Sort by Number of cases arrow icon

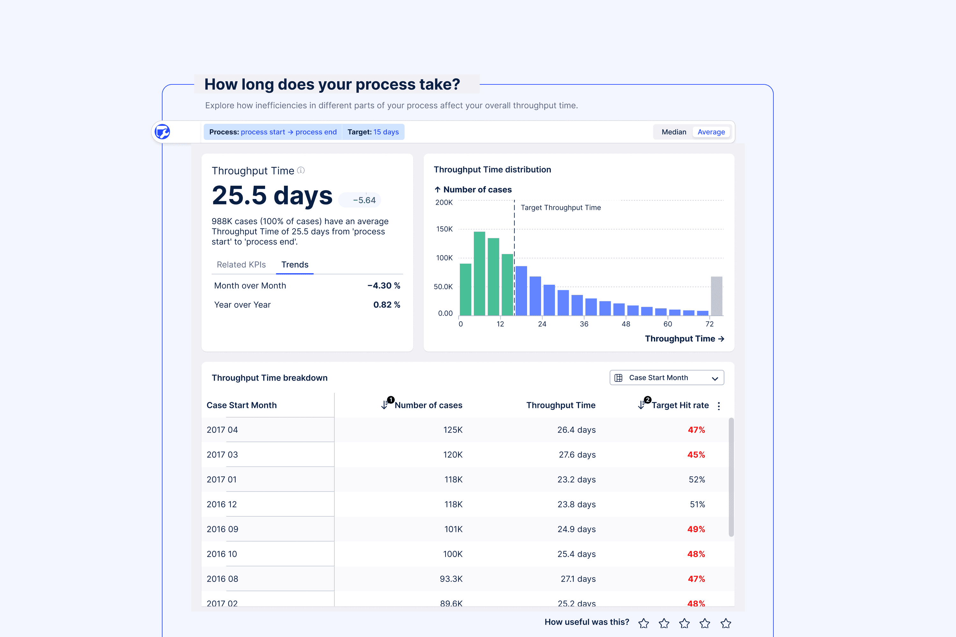click(x=385, y=404)
